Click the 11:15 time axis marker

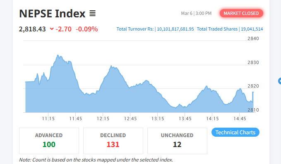48,119
